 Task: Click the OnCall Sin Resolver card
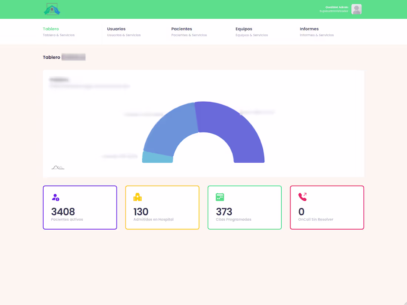327,207
